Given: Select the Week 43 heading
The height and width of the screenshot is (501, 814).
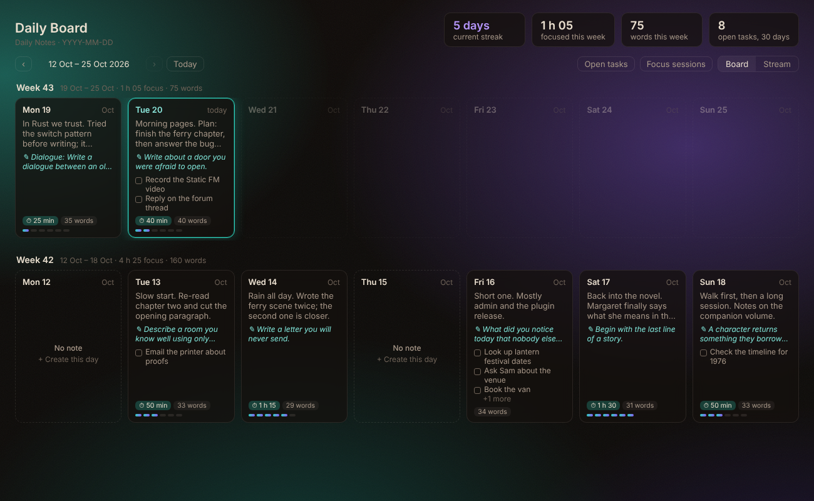Looking at the screenshot, I should pyautogui.click(x=35, y=88).
